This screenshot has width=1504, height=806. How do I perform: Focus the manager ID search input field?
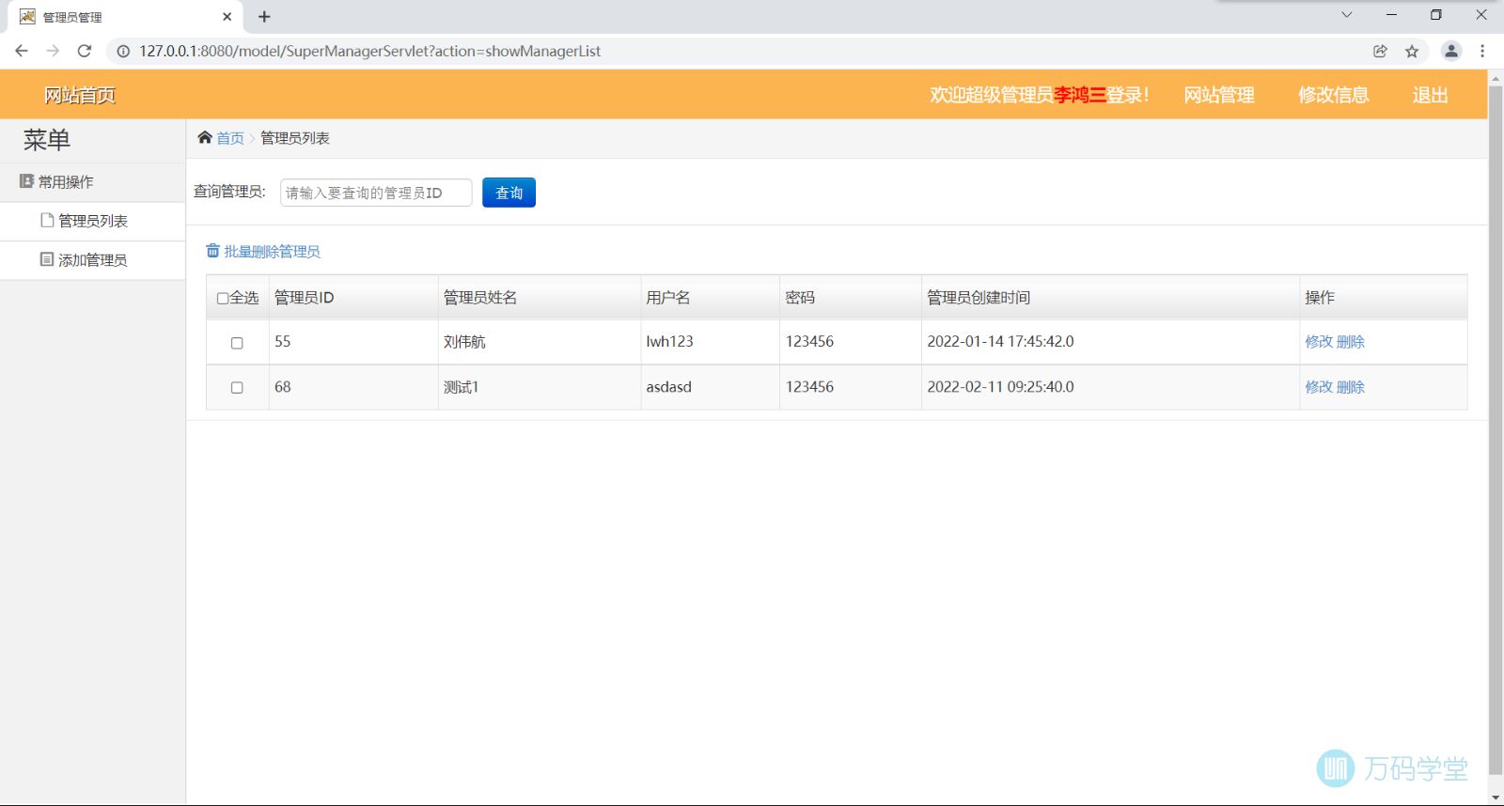[x=376, y=193]
